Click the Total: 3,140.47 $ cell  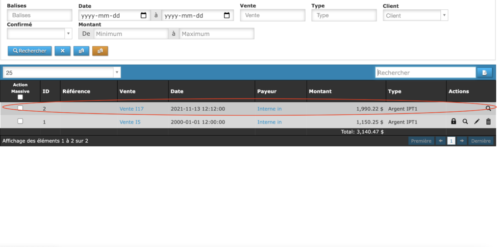tap(362, 131)
